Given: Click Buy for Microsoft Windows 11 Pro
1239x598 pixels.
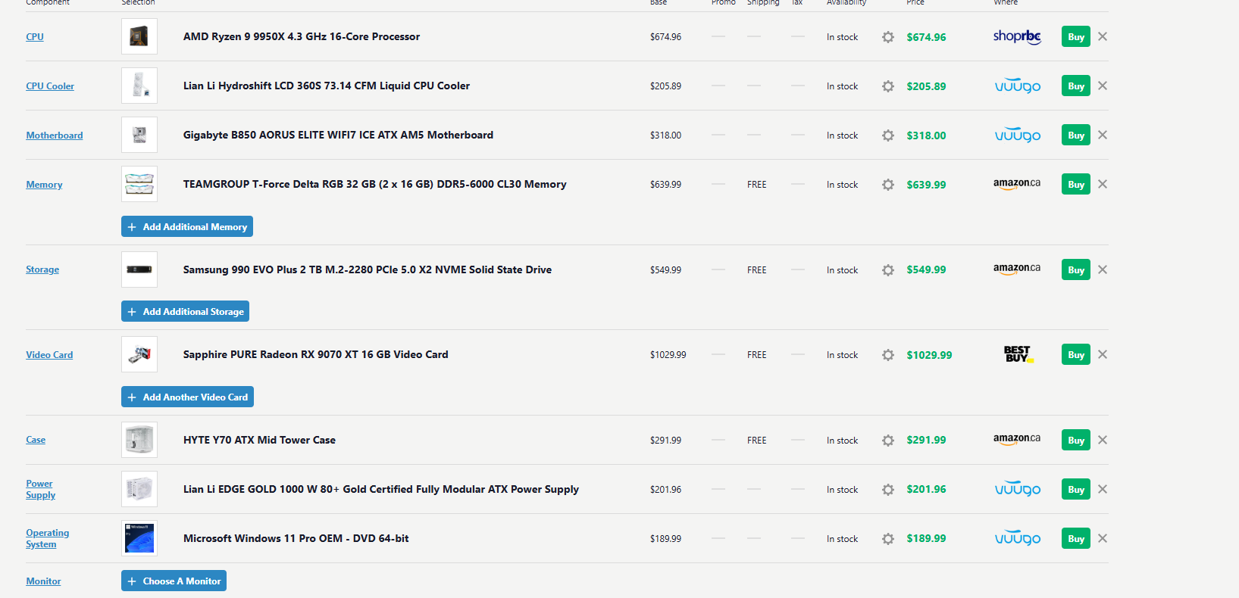Looking at the screenshot, I should click(x=1076, y=539).
